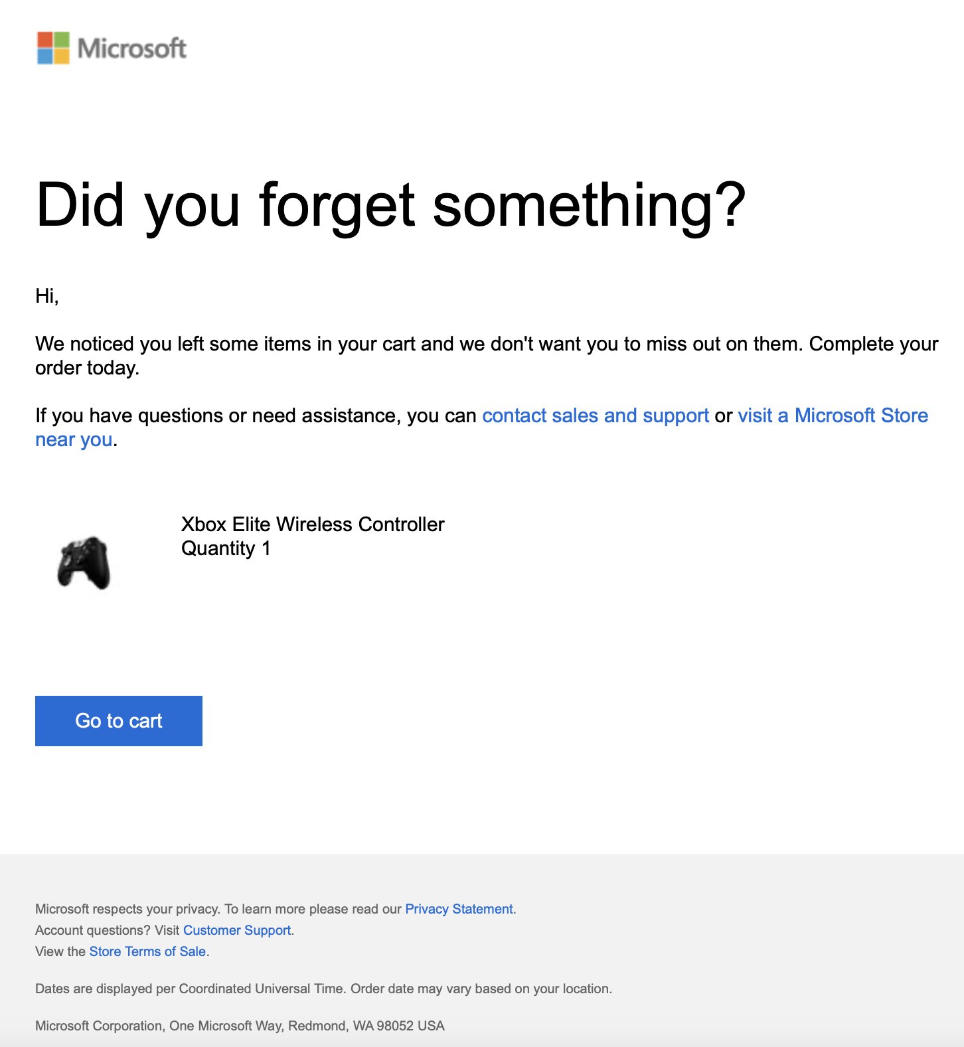Select the Xbox Elite Wireless Controller title
Image resolution: width=964 pixels, height=1047 pixels.
[313, 524]
